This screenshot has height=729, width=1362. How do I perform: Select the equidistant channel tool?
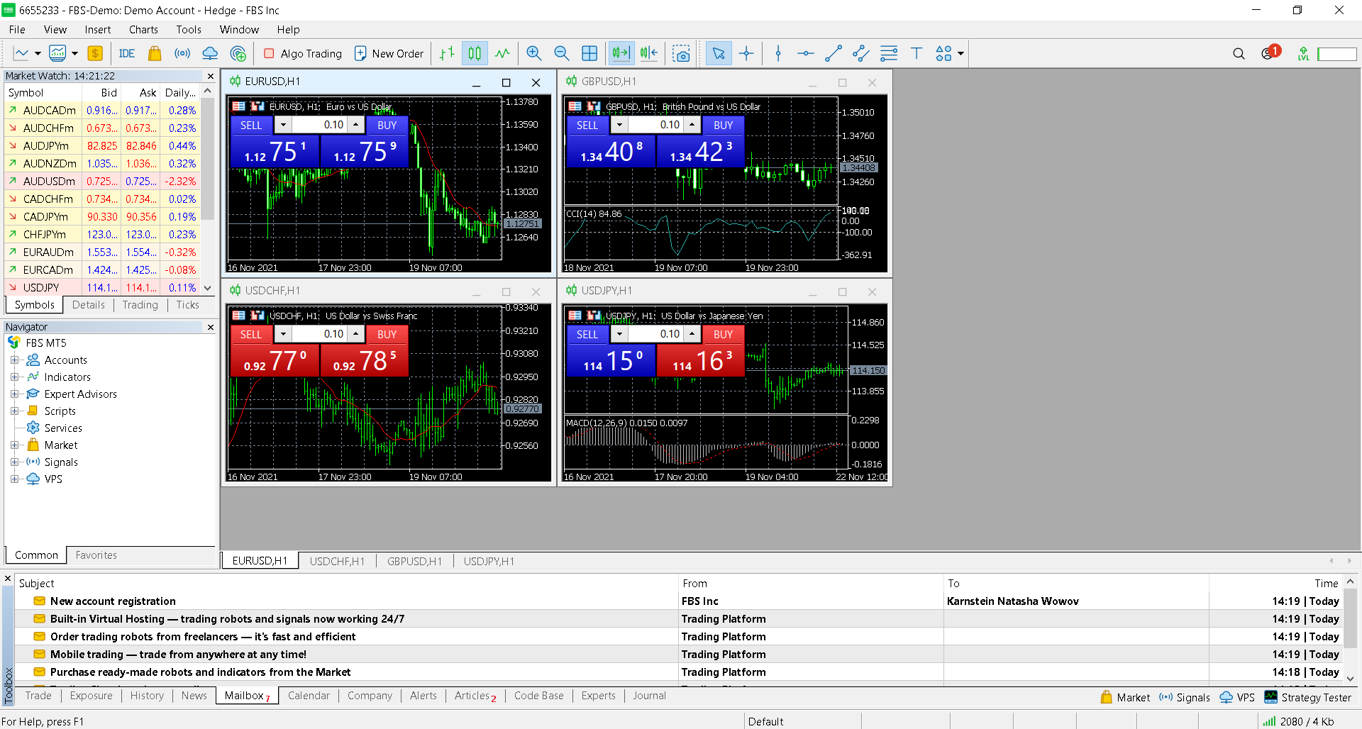tap(861, 53)
